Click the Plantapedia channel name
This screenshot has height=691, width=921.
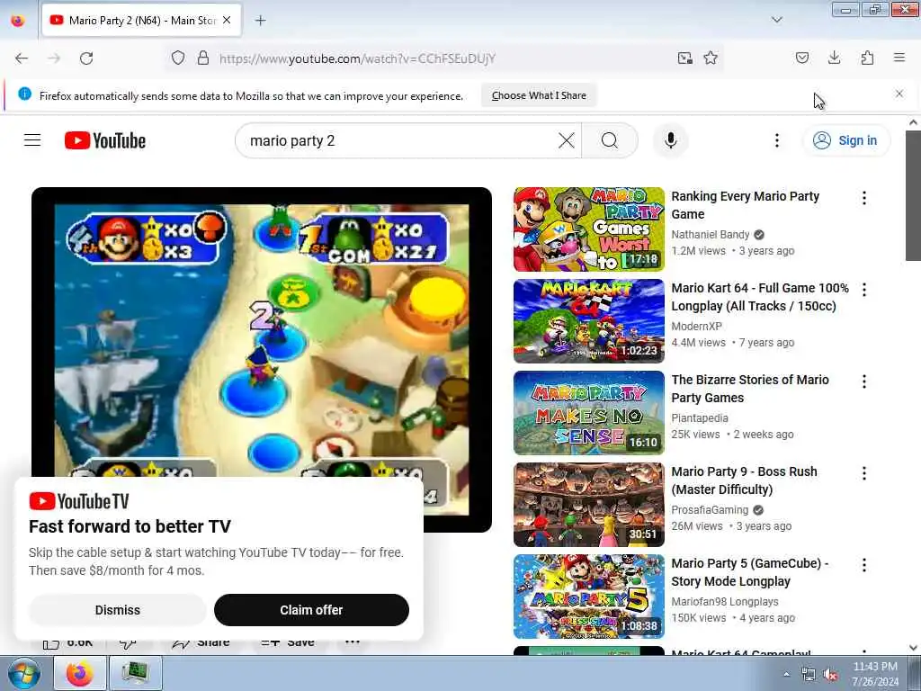[700, 417]
